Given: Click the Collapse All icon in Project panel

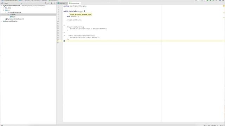Looking at the screenshot, I should coord(48,3).
